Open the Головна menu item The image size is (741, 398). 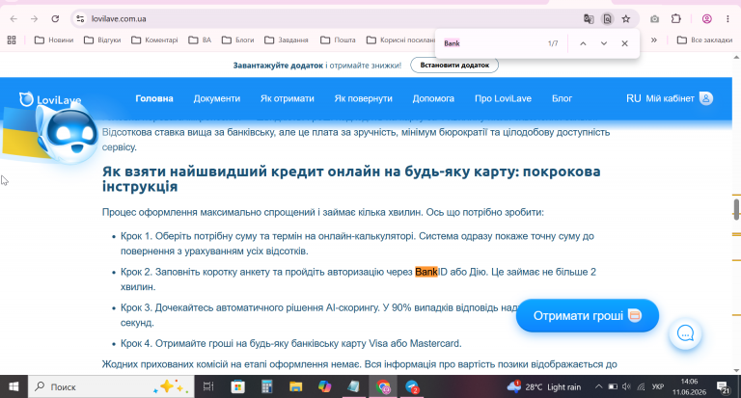pyautogui.click(x=154, y=98)
